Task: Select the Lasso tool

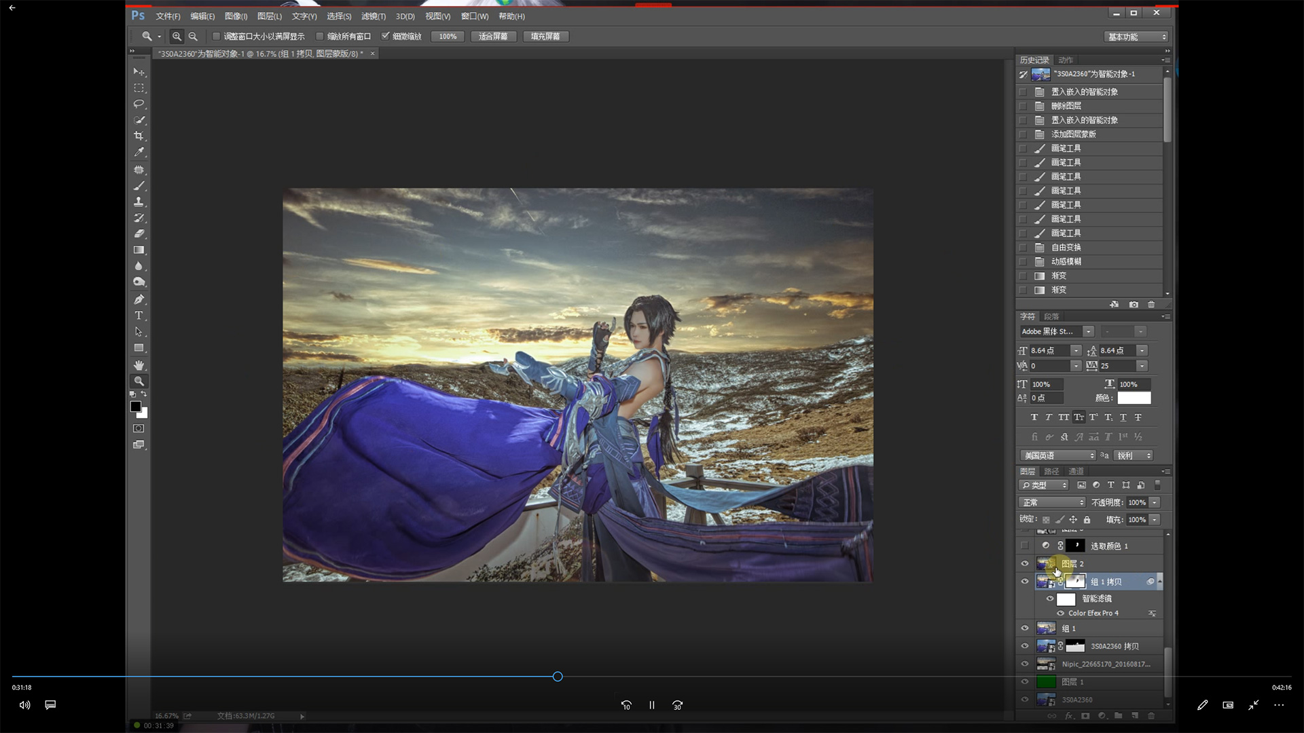Action: 139,104
